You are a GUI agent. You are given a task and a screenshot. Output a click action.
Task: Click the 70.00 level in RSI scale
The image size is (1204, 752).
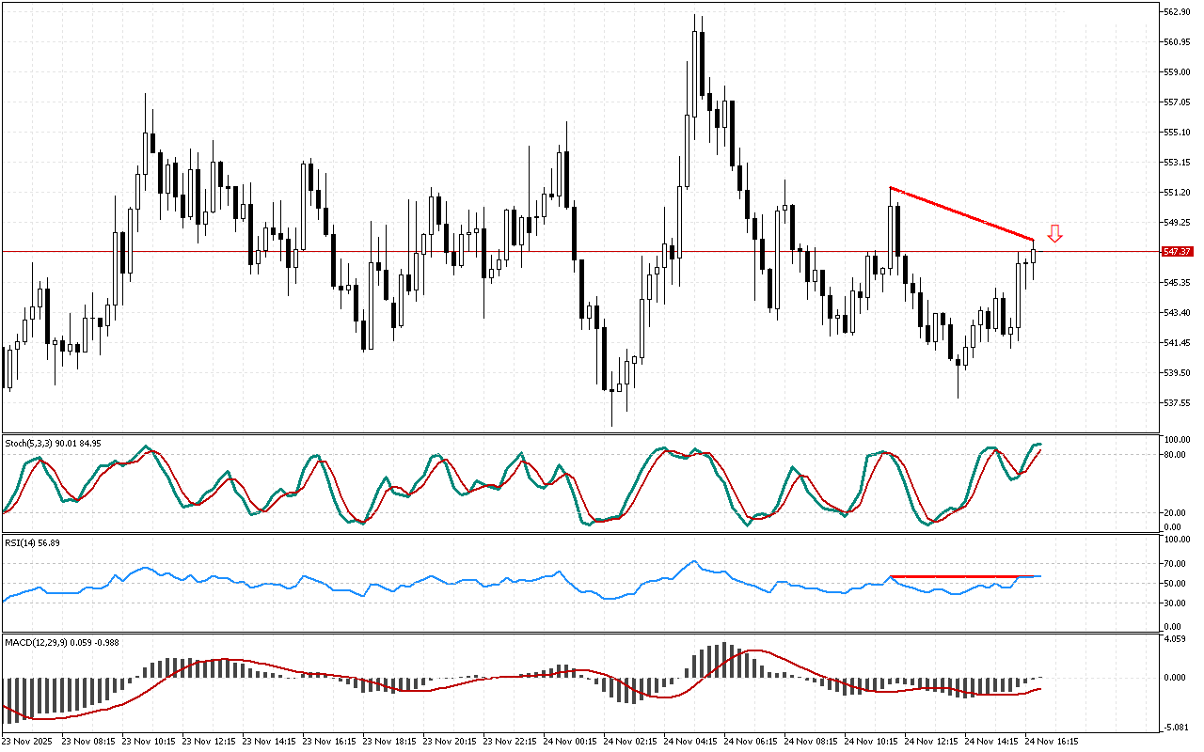tap(1175, 564)
